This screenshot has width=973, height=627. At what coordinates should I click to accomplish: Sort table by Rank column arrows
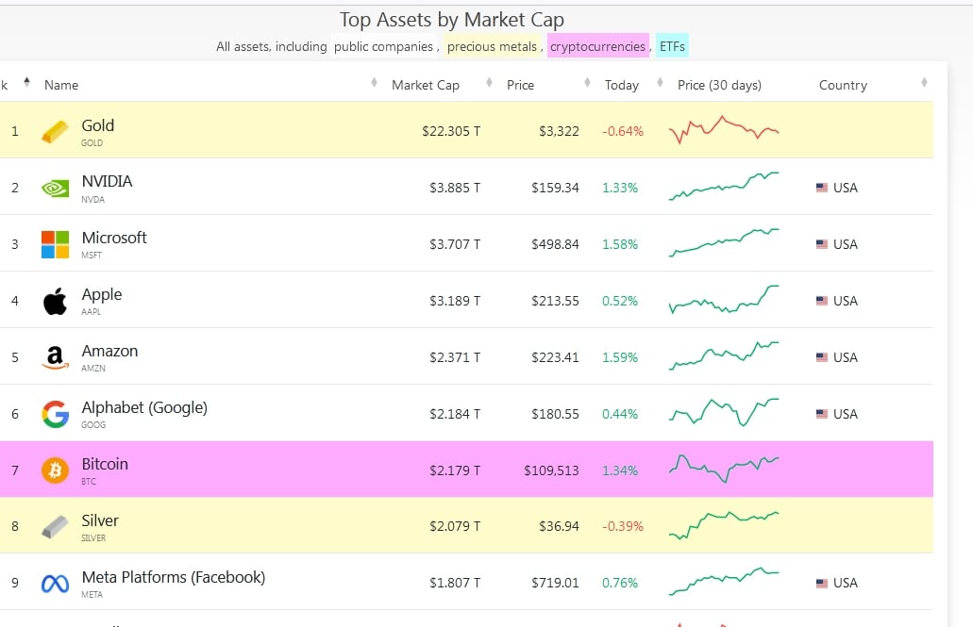pos(26,82)
